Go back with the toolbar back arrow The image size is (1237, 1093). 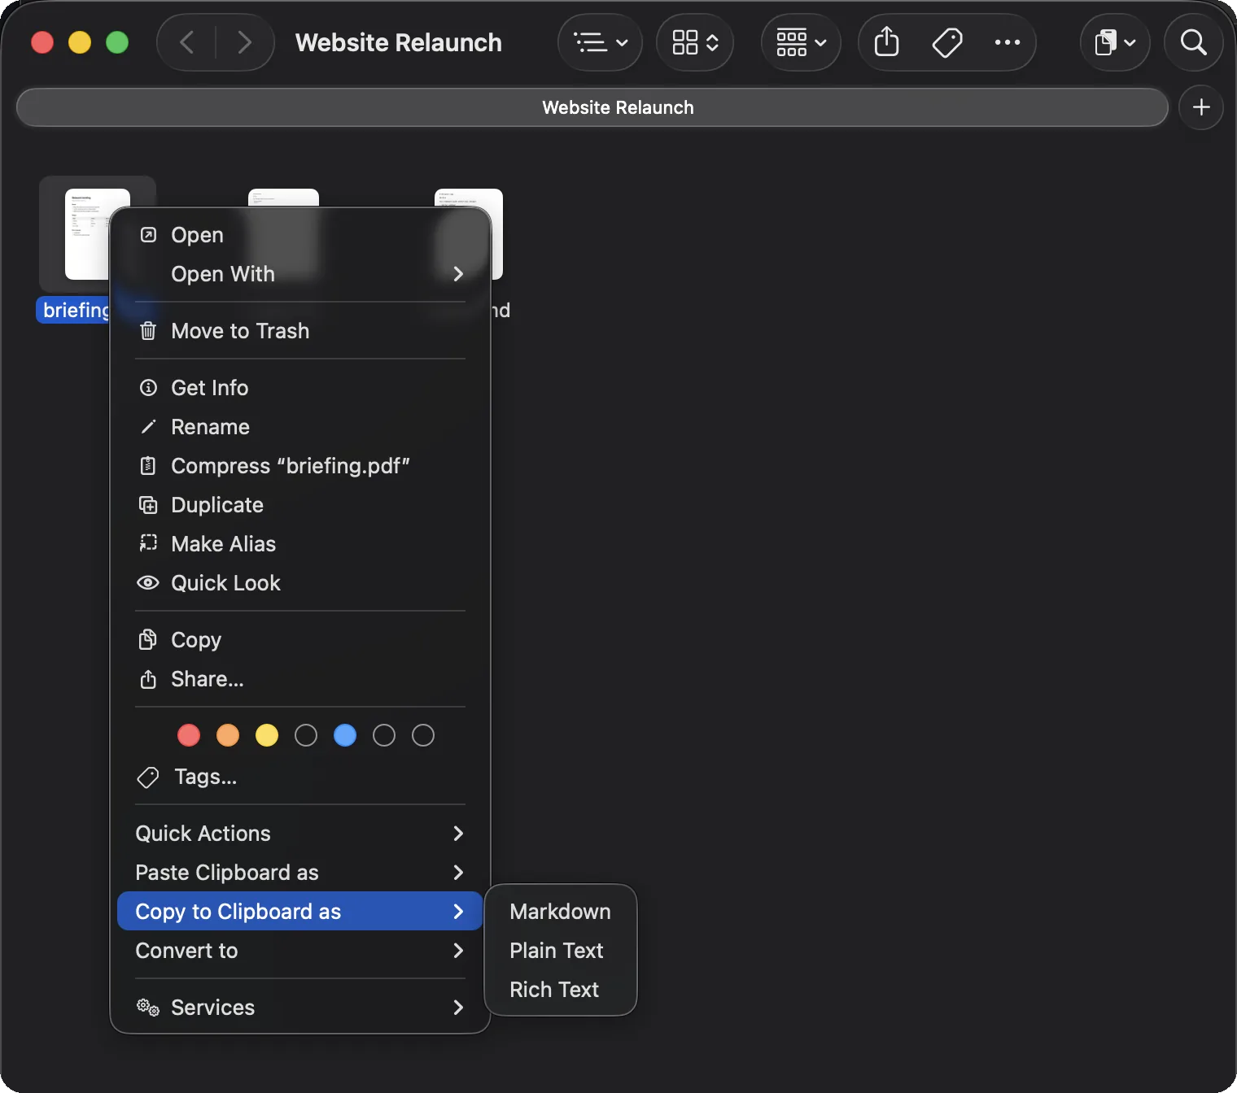[x=186, y=42]
